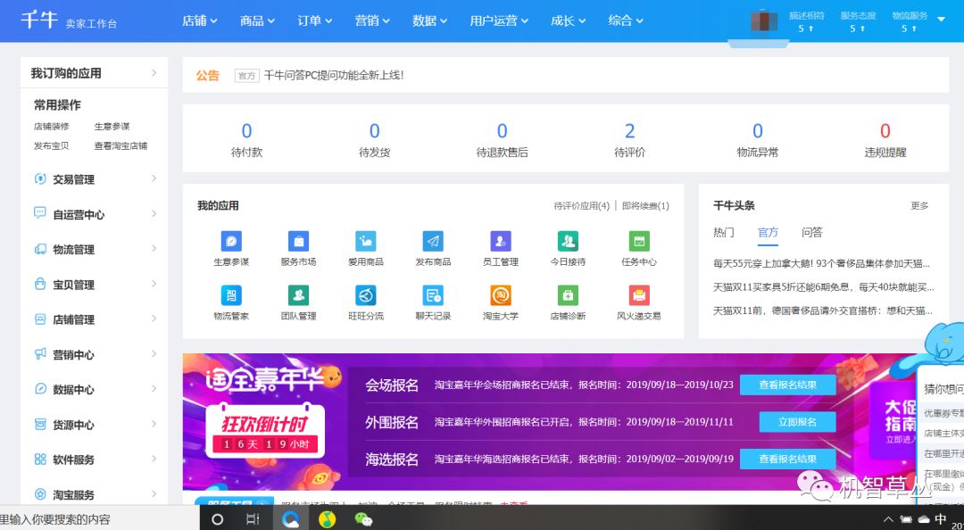
Task: Open the 生意参谋 app icon
Action: click(231, 242)
